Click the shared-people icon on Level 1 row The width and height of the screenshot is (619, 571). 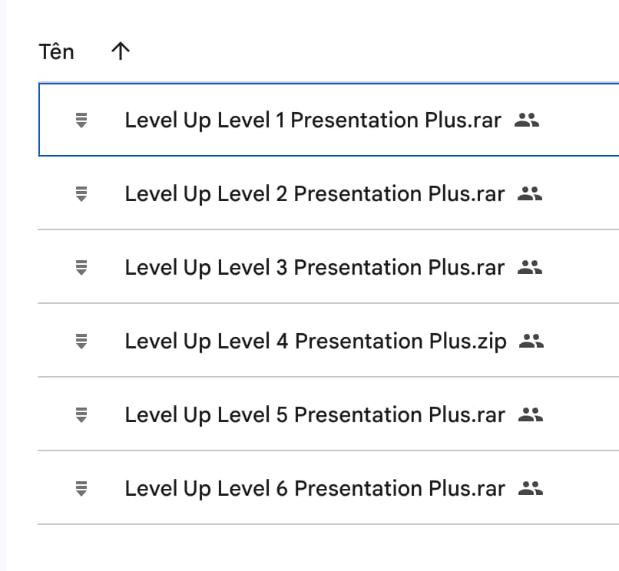tap(526, 120)
